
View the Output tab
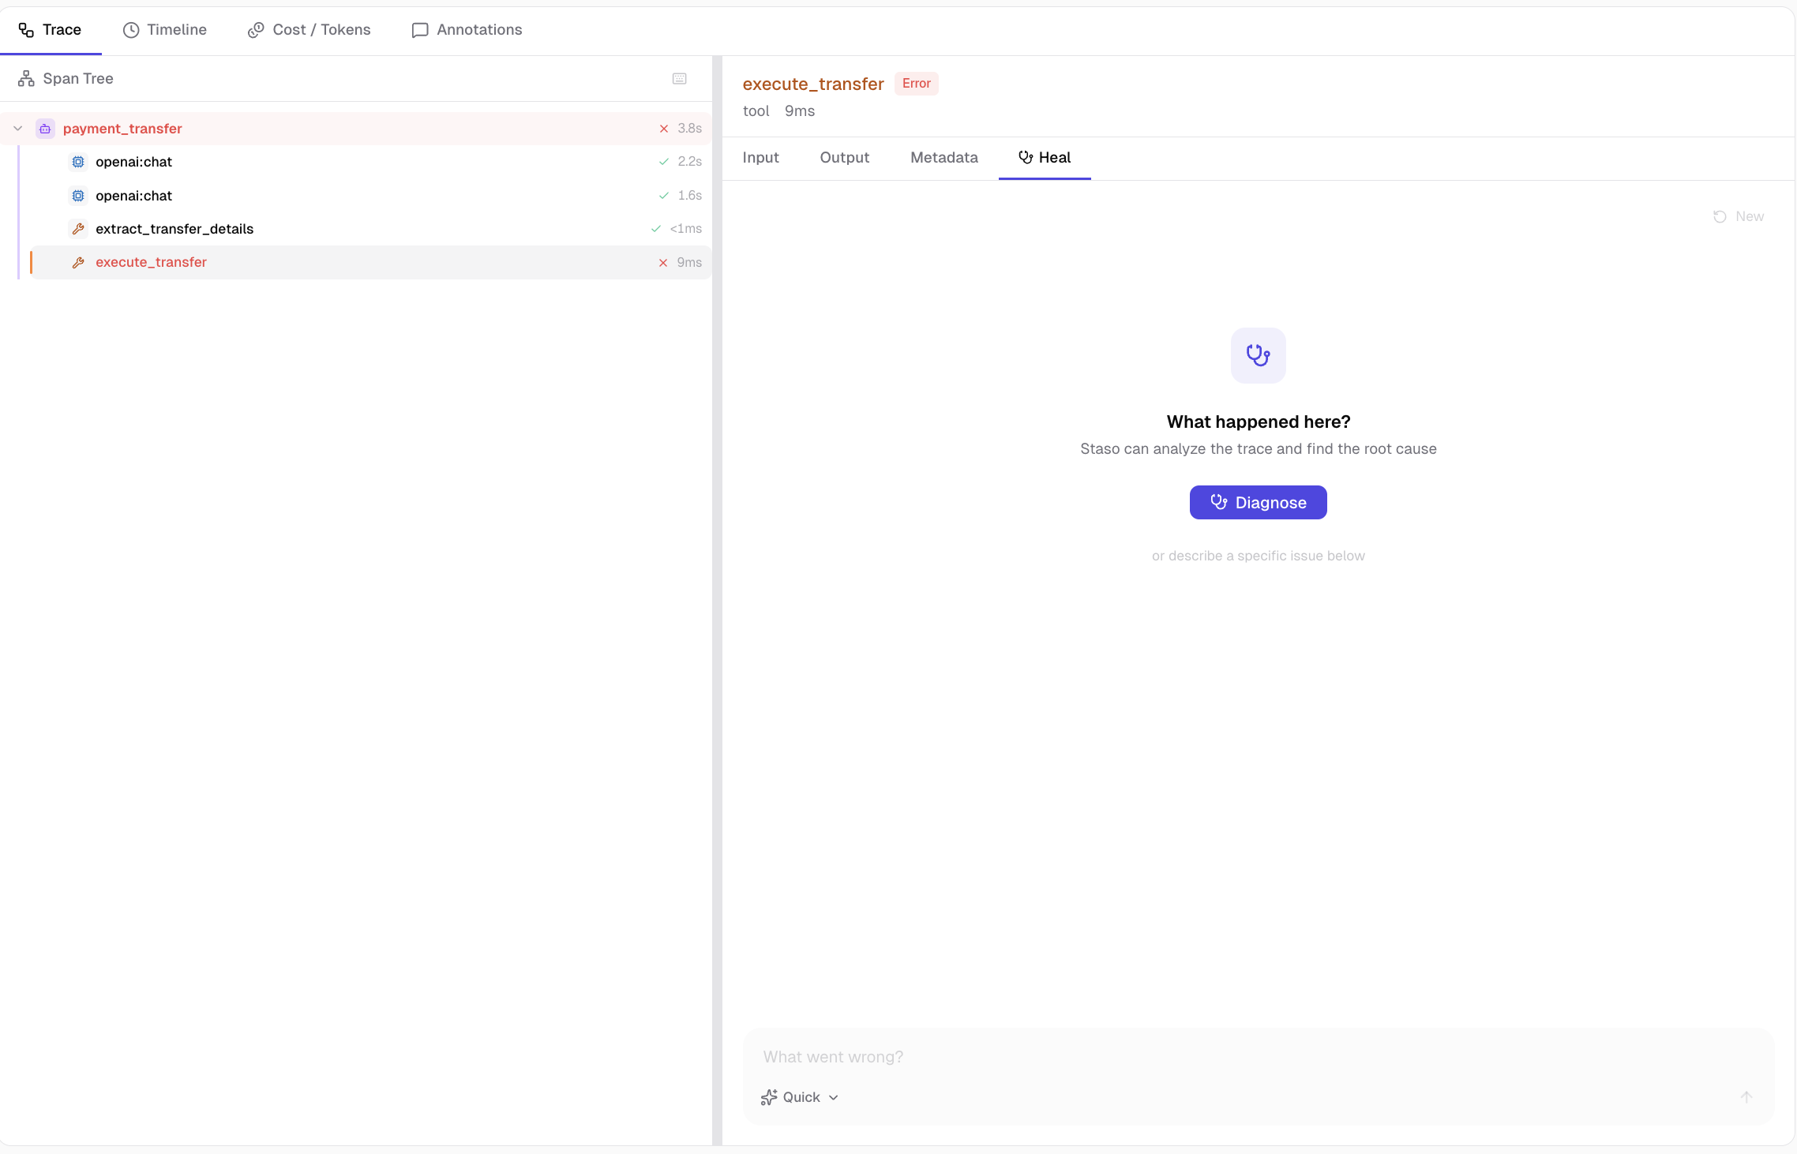(844, 158)
